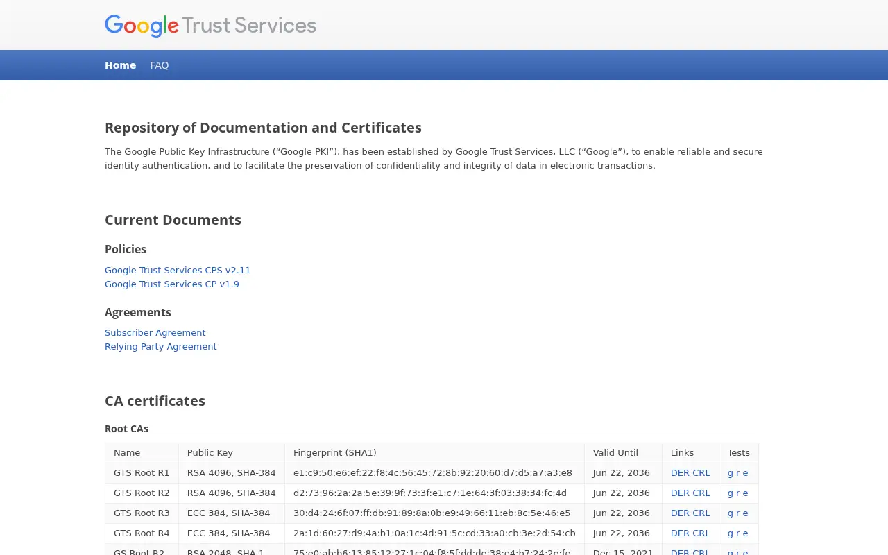Download DER for GTS Root R1

click(x=680, y=473)
